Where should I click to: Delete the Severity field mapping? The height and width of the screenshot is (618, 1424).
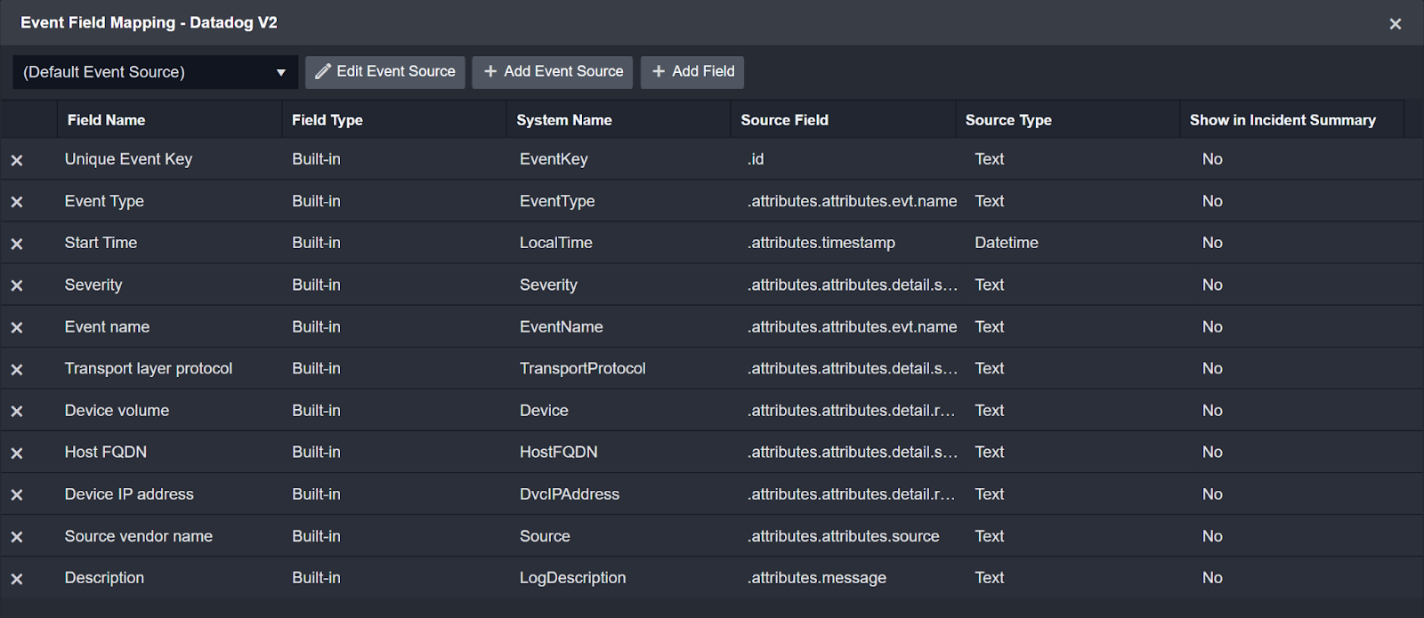point(17,285)
